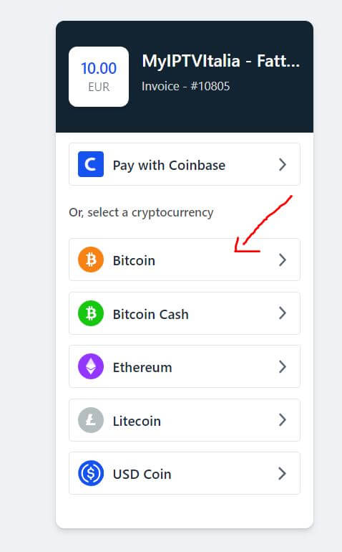This screenshot has height=552, width=342.
Task: Select Pay with Coinbase label
Action: tap(169, 166)
